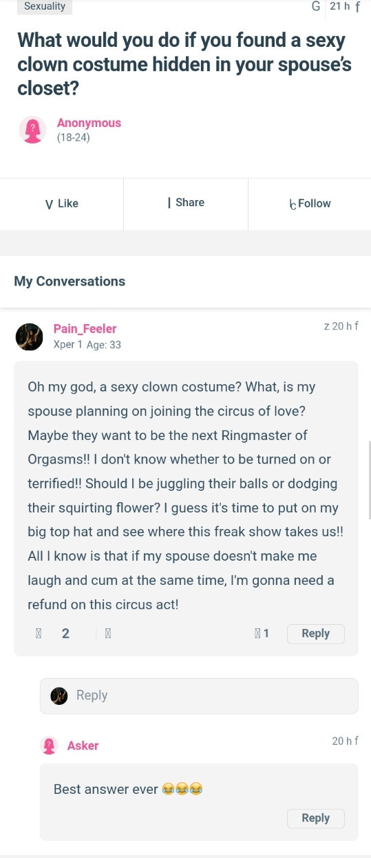Image resolution: width=371 pixels, height=858 pixels.
Task: Open Anonymous asker profile name
Action: pyautogui.click(x=89, y=123)
